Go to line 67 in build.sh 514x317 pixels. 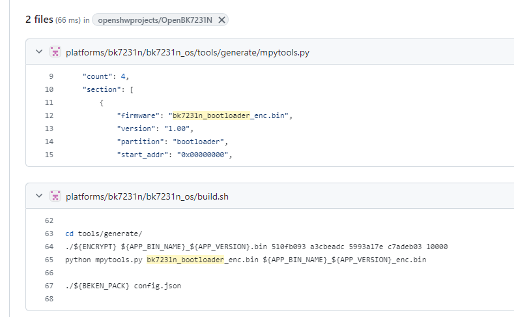coord(49,286)
